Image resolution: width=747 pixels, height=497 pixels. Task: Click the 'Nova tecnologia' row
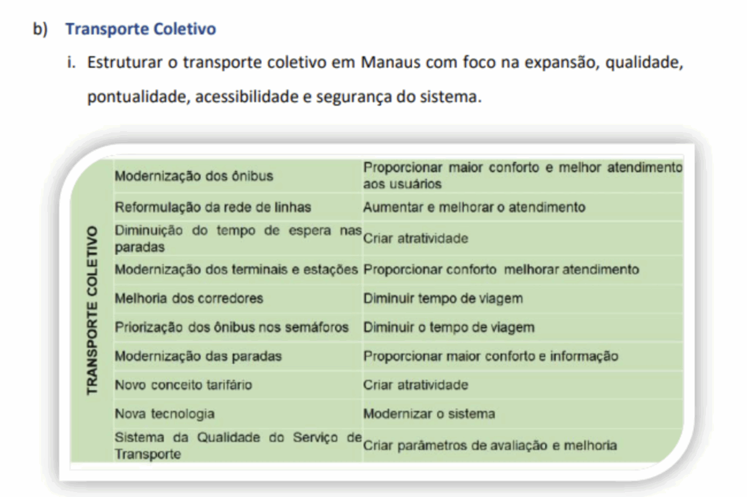pos(398,414)
